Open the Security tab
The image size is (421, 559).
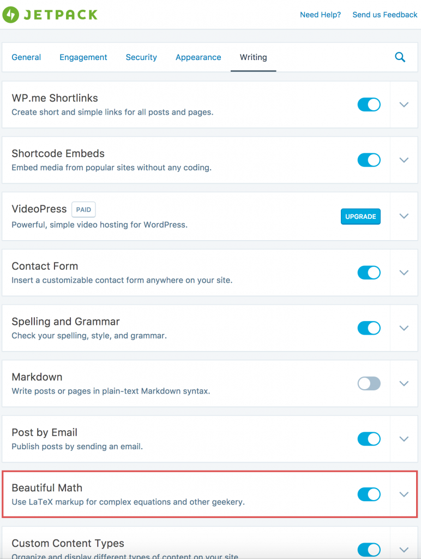pyautogui.click(x=141, y=57)
